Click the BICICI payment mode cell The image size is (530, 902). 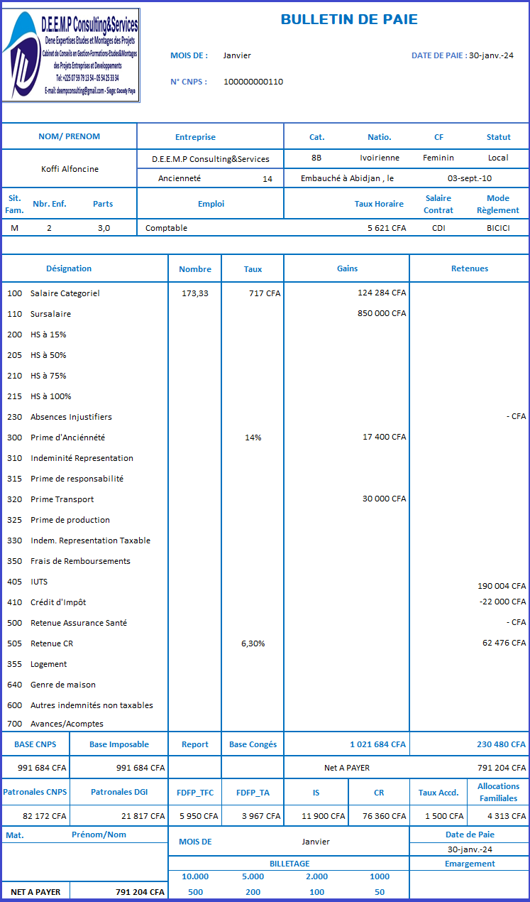pos(498,228)
